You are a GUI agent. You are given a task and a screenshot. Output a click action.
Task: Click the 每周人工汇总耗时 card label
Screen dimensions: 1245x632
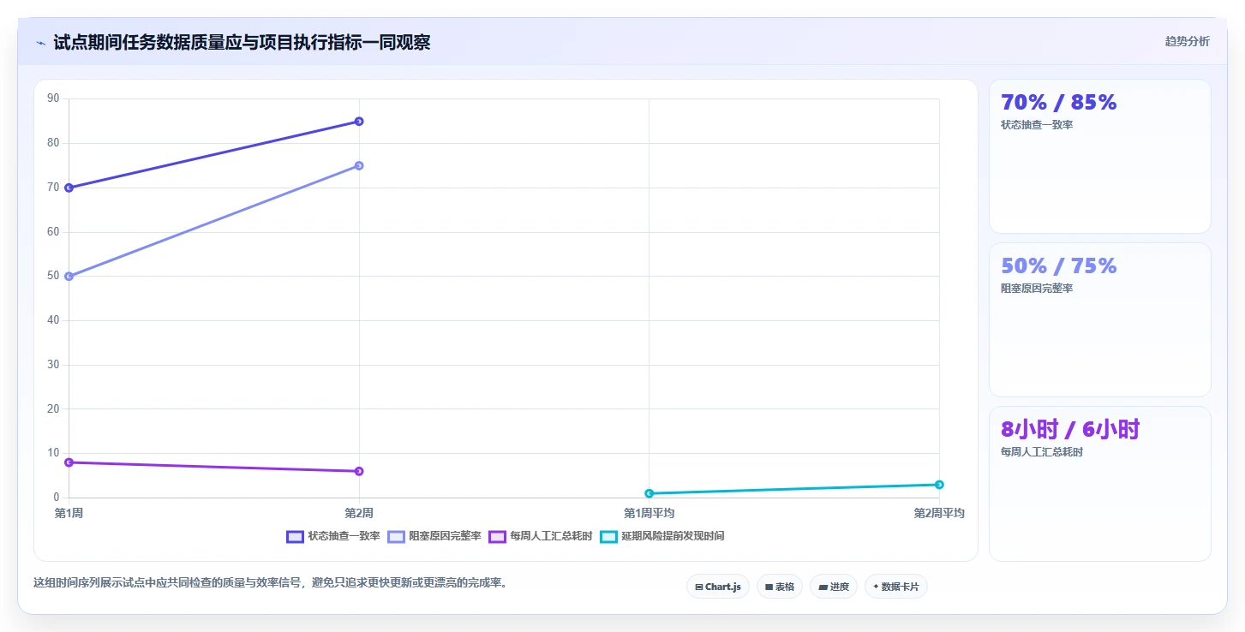(x=1042, y=452)
